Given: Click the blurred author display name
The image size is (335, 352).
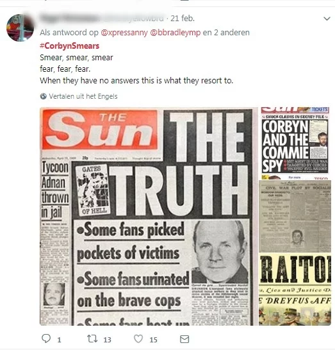Looking at the screenshot, I should pos(70,18).
